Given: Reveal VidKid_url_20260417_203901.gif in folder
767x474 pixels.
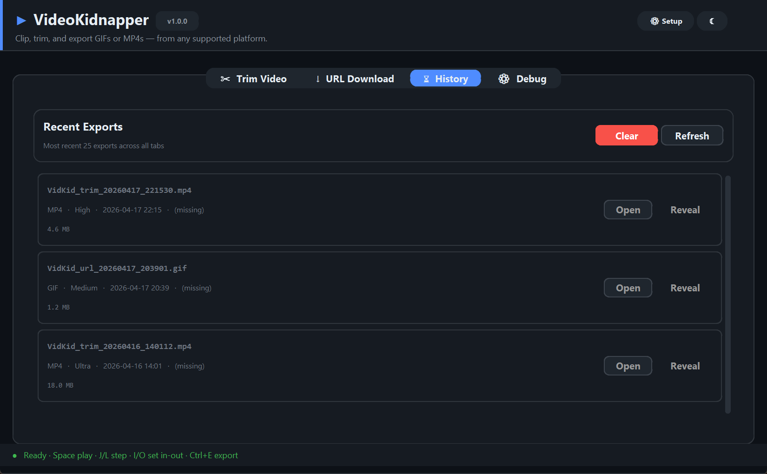Looking at the screenshot, I should click(x=685, y=288).
